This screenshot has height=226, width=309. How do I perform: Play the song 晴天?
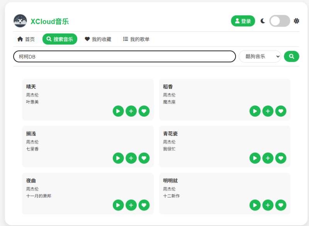(118, 111)
